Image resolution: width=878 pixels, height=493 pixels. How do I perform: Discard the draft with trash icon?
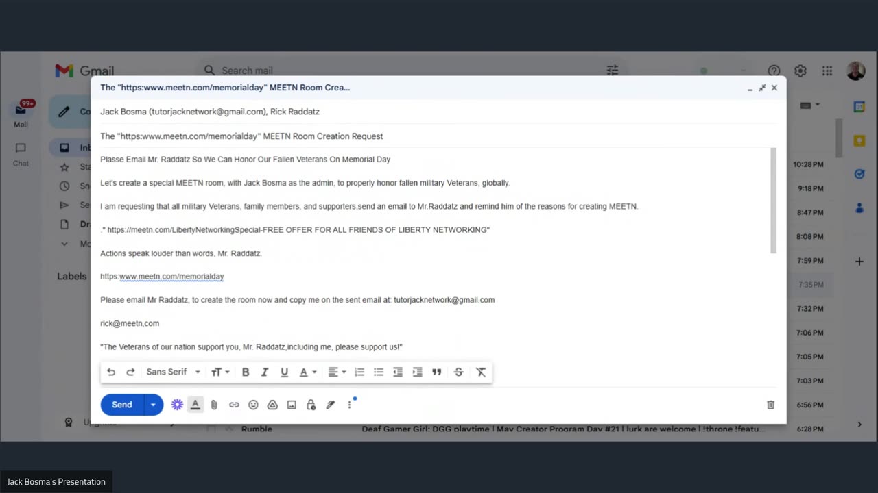click(770, 405)
